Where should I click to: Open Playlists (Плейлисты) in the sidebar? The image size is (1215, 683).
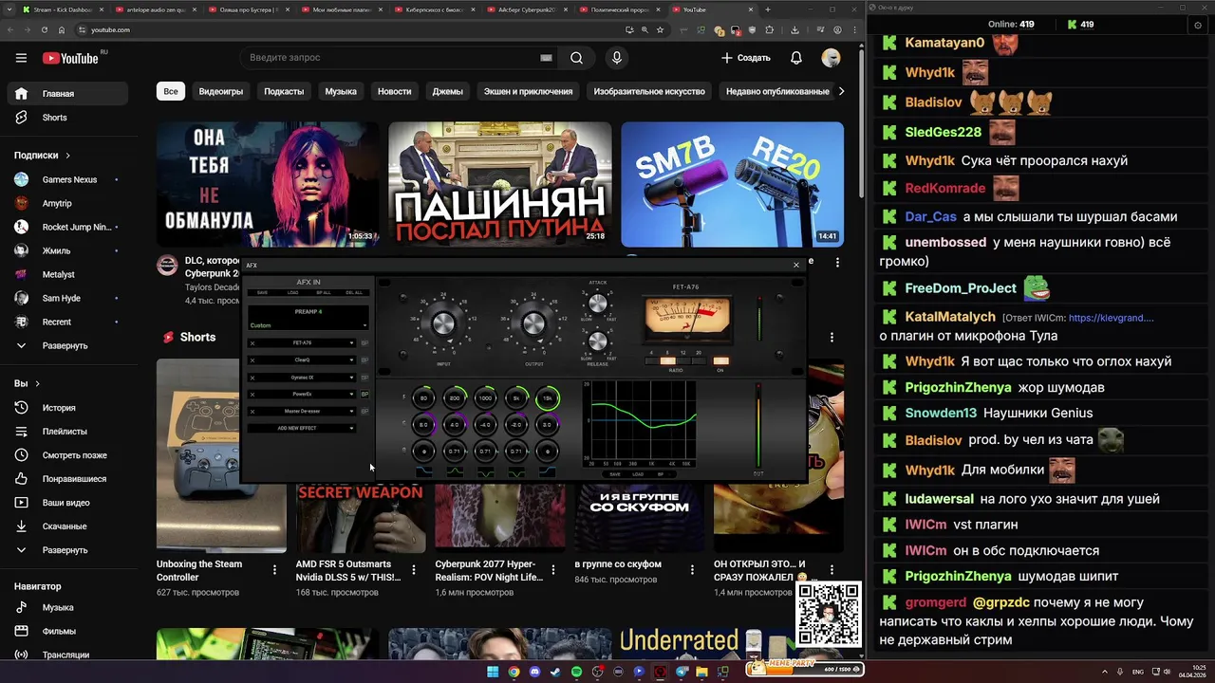pyautogui.click(x=68, y=432)
